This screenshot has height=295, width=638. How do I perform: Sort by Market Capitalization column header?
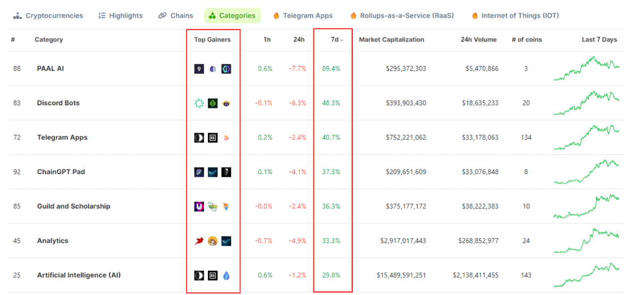click(392, 40)
